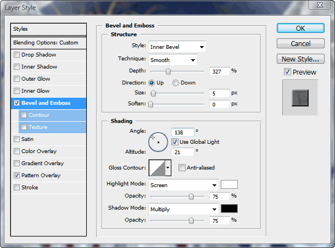Screen dimensions: 335x248
Task: Click the style preview thumbnail
Action: point(300,98)
